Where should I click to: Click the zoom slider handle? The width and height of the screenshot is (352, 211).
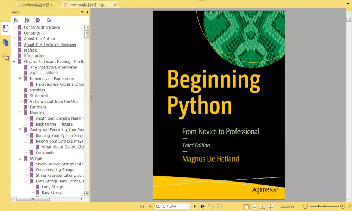pos(318,206)
